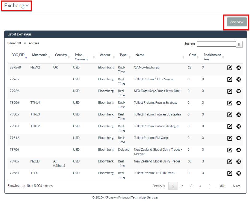Image resolution: width=250 pixels, height=201 pixels.
Task: Delete the TPEU exchange row
Action: click(x=238, y=173)
